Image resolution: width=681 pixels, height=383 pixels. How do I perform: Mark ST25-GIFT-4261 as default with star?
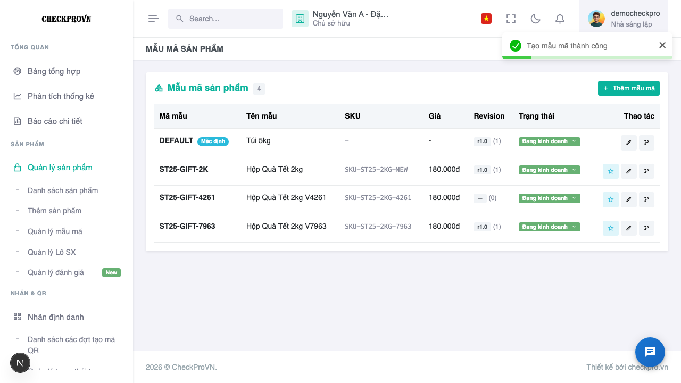click(x=610, y=199)
